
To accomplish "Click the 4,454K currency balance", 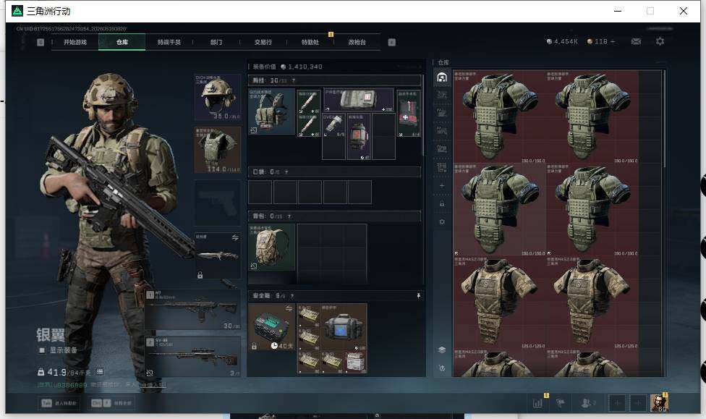I will [x=562, y=41].
